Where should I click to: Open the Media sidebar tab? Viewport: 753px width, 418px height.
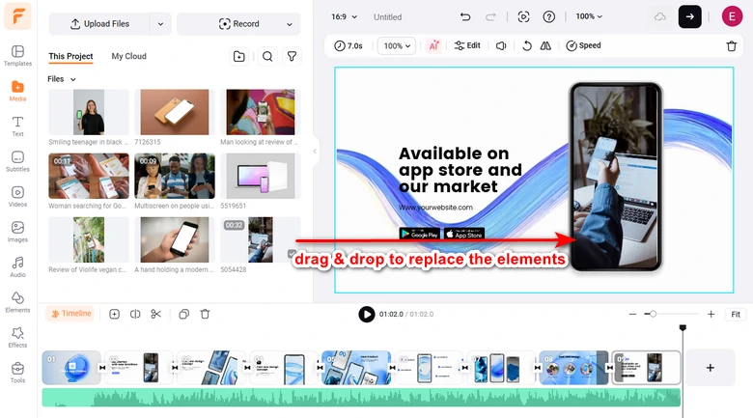point(17,91)
